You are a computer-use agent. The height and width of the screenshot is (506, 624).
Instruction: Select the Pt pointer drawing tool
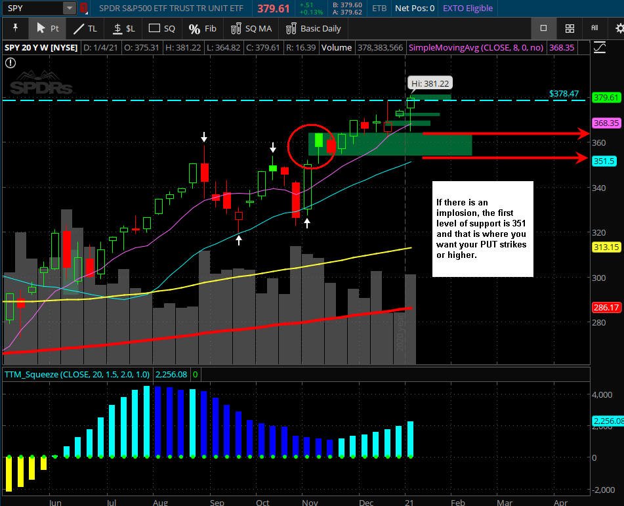click(48, 29)
